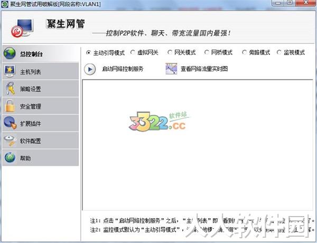This screenshot has height=243, width=317.
Task: Click the 注2 note line
Action: [202, 230]
